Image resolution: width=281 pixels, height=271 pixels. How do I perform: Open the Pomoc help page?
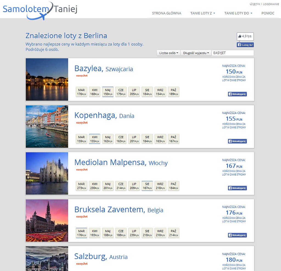[268, 13]
